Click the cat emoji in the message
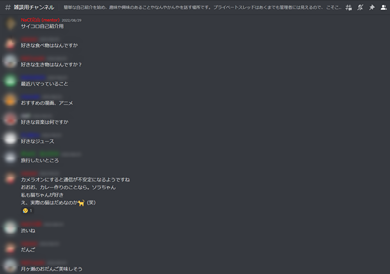Image resolution: width=390 pixels, height=274 pixels. point(81,203)
